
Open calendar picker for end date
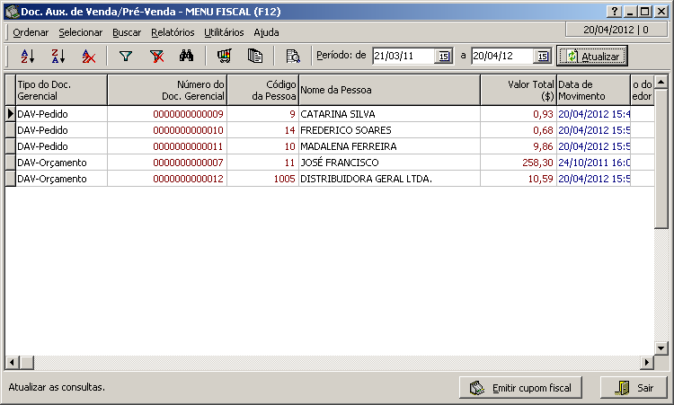tap(542, 56)
